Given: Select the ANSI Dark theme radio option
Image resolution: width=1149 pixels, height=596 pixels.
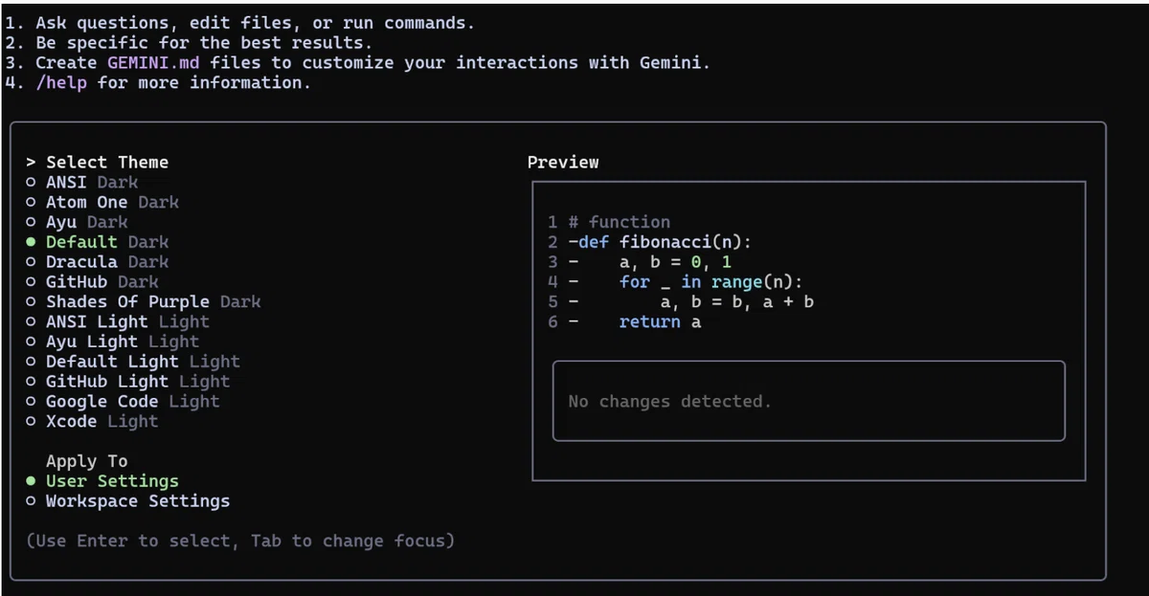Looking at the screenshot, I should pos(82,182).
